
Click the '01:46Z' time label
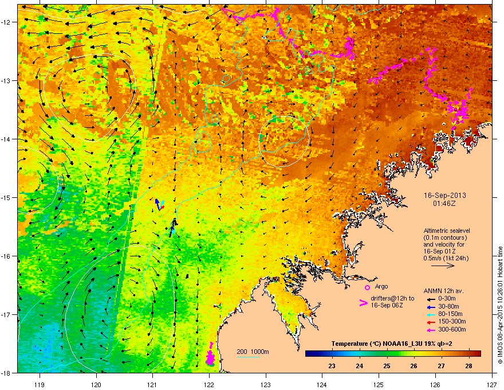444,204
